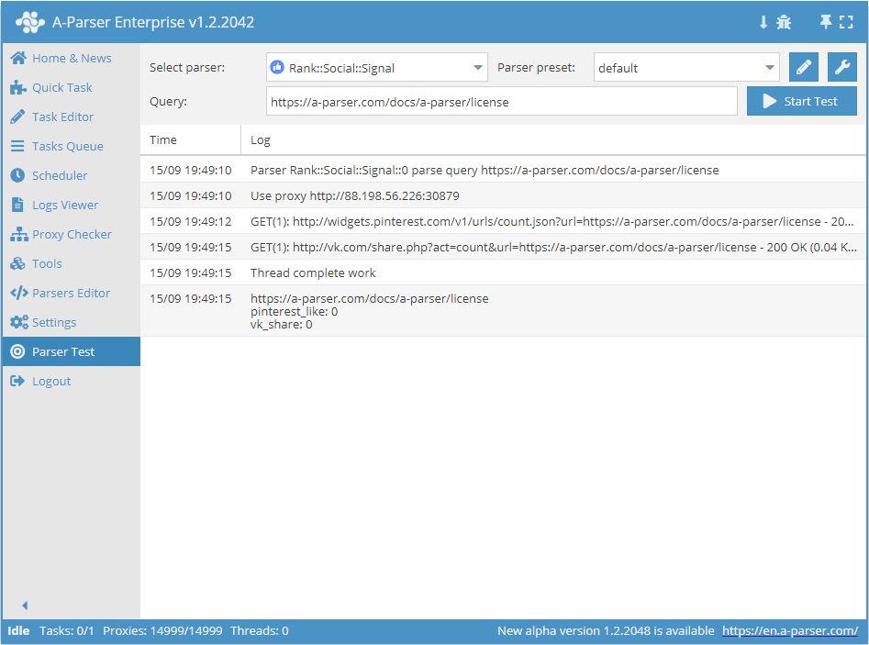869x645 pixels.
Task: Open the Task Editor
Action: tap(62, 117)
